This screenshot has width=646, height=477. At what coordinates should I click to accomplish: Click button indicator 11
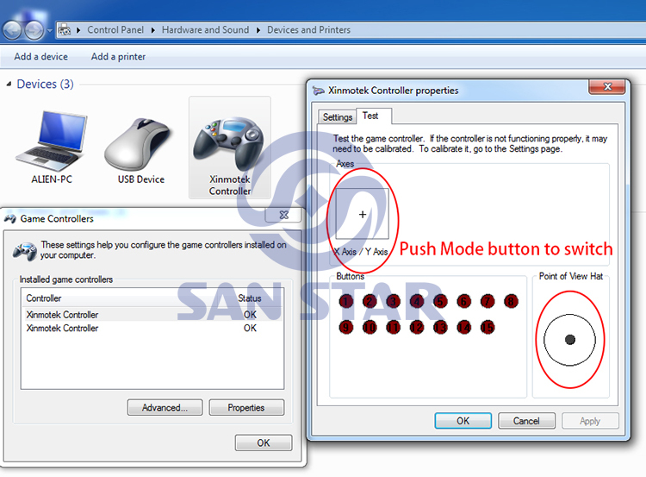coord(393,327)
